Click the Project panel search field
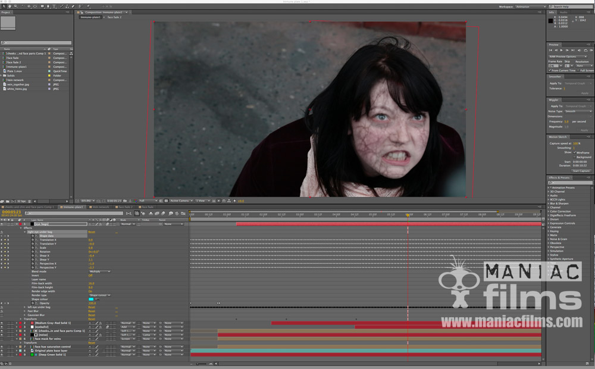Image resolution: width=595 pixels, height=369 pixels. tap(36, 43)
